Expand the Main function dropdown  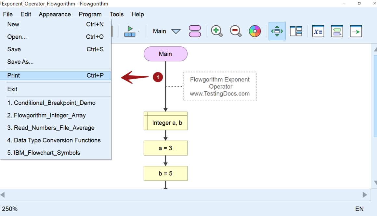(176, 32)
